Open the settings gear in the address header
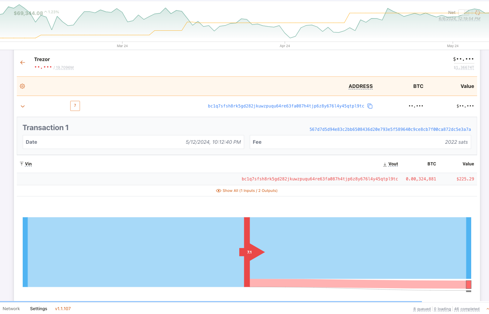This screenshot has width=489, height=314. point(22,86)
